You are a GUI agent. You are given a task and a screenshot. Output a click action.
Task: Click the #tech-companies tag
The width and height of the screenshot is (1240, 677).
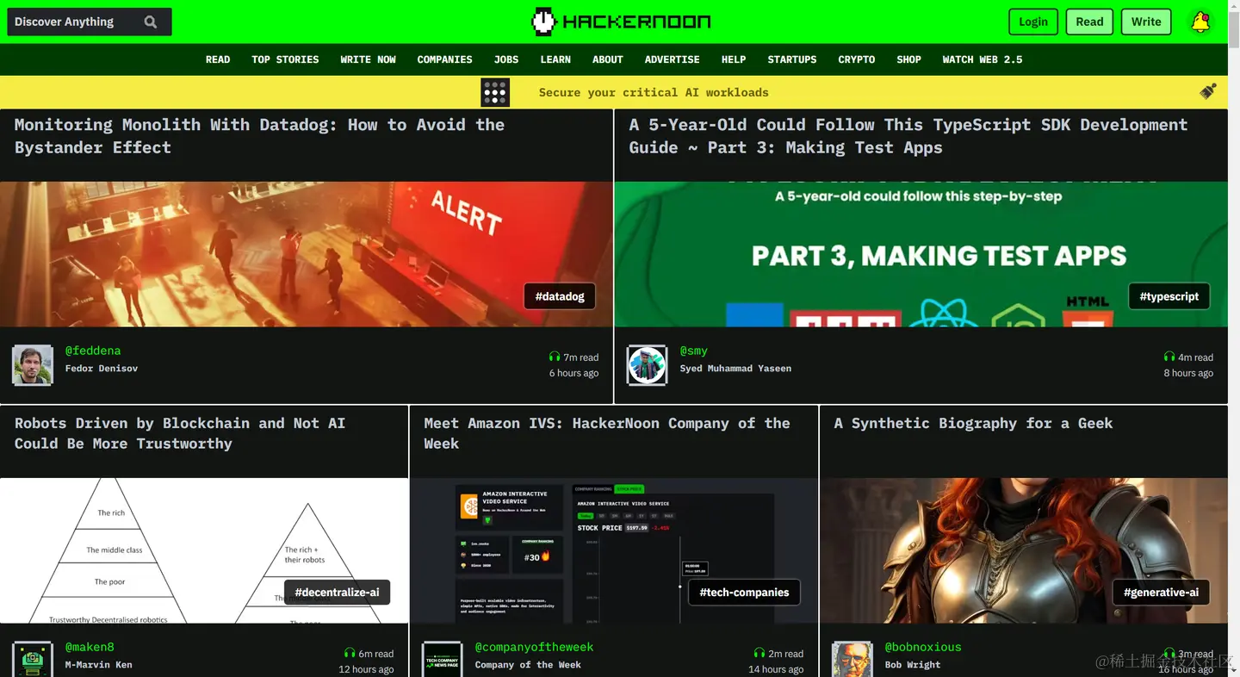click(x=744, y=593)
